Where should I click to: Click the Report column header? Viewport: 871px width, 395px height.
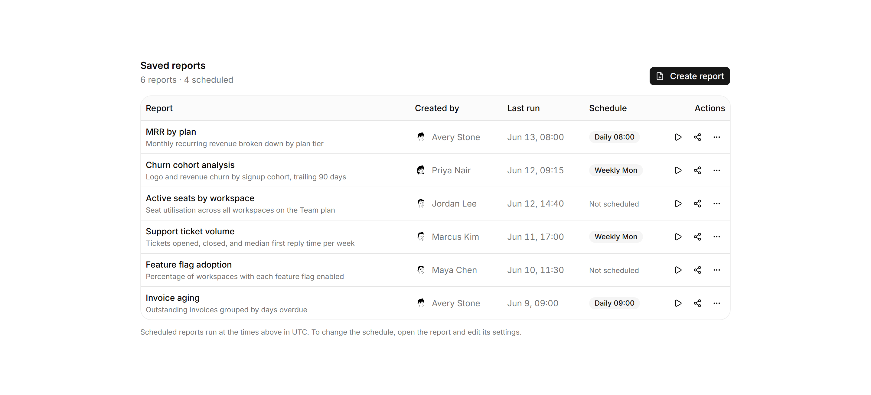click(x=159, y=108)
